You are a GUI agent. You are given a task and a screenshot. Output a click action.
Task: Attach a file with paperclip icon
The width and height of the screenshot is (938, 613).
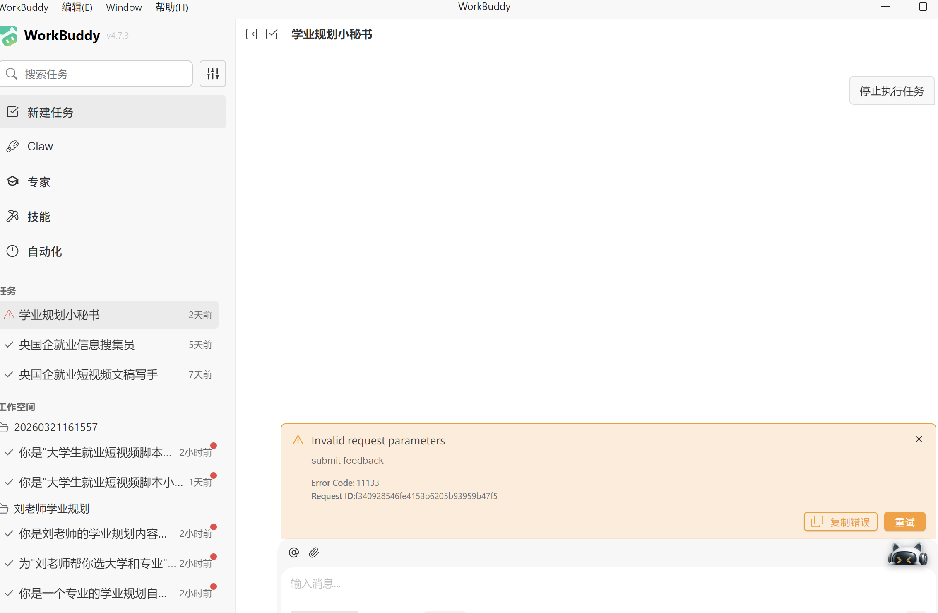click(314, 553)
